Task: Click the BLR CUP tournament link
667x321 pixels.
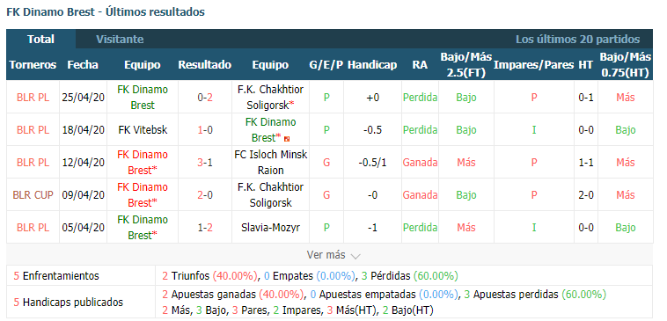Action: click(33, 195)
